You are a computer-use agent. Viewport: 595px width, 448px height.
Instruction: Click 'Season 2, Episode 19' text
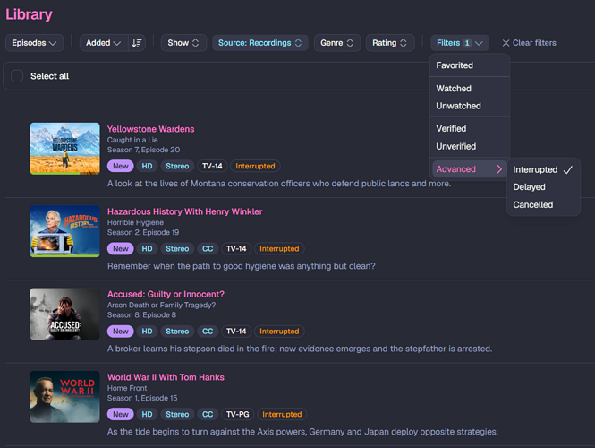click(x=143, y=233)
